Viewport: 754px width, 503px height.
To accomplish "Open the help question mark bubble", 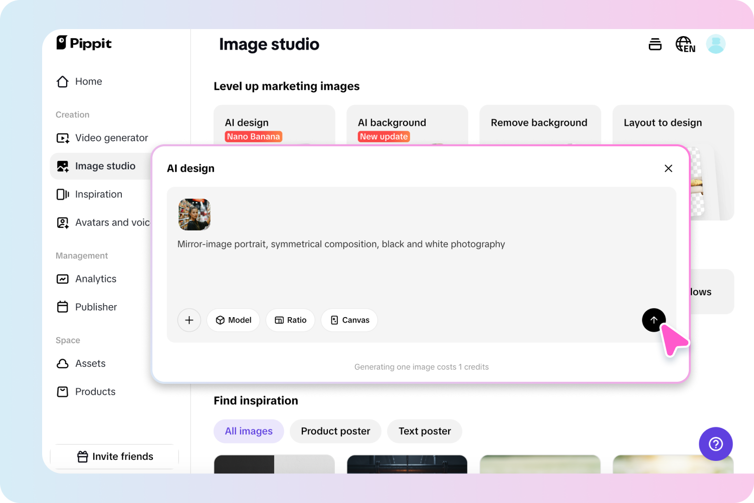I will 715,444.
